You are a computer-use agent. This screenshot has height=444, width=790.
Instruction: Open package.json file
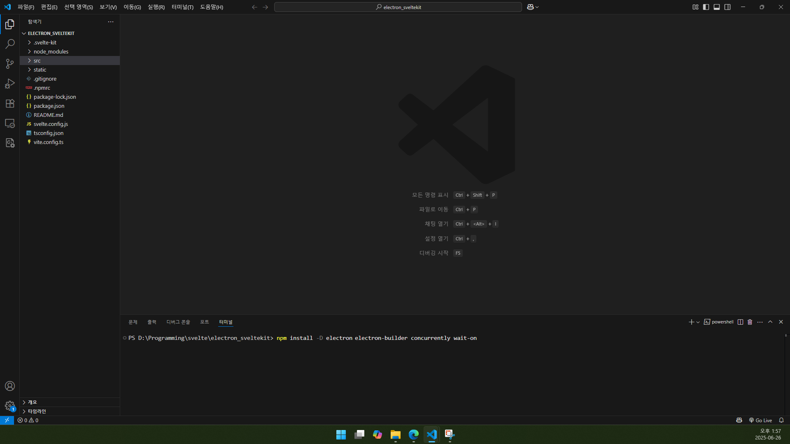70,106
